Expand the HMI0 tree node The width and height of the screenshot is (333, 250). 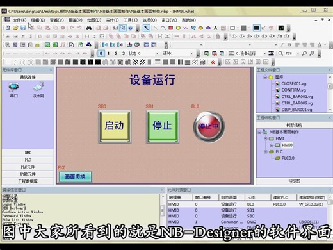click(x=272, y=145)
